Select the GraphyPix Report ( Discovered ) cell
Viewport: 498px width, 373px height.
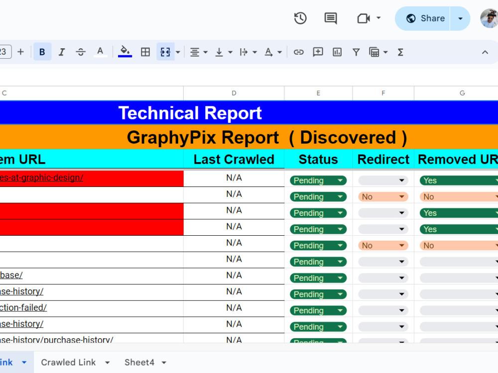point(249,137)
